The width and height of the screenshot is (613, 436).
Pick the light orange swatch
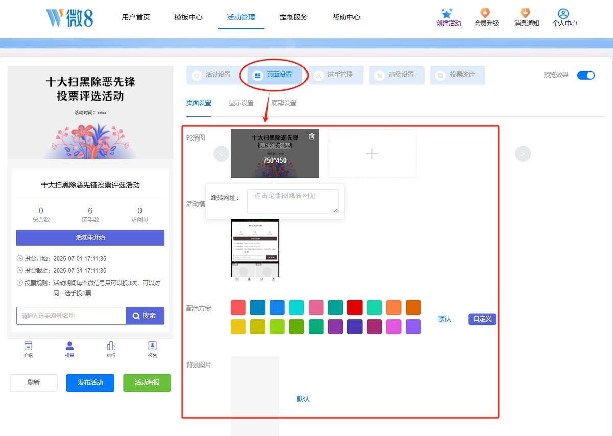coord(394,308)
